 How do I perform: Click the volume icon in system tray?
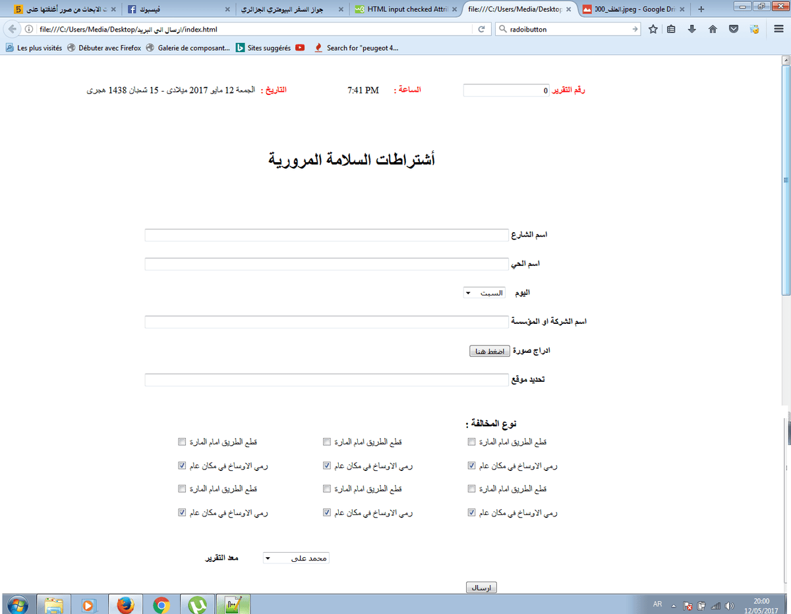[729, 605]
